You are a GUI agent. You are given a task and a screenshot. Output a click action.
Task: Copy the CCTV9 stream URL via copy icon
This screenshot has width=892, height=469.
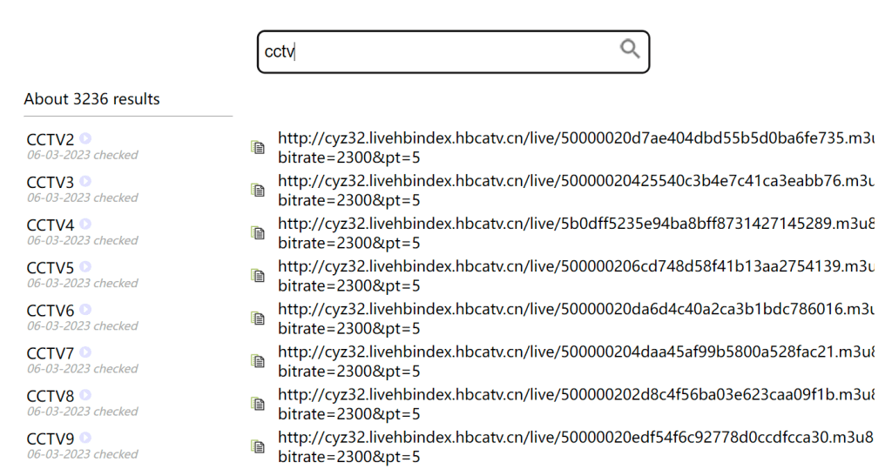pos(258,446)
